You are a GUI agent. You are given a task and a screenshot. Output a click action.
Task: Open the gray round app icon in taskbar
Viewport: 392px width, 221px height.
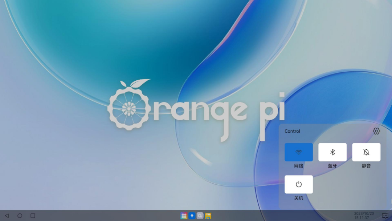[x=200, y=216]
